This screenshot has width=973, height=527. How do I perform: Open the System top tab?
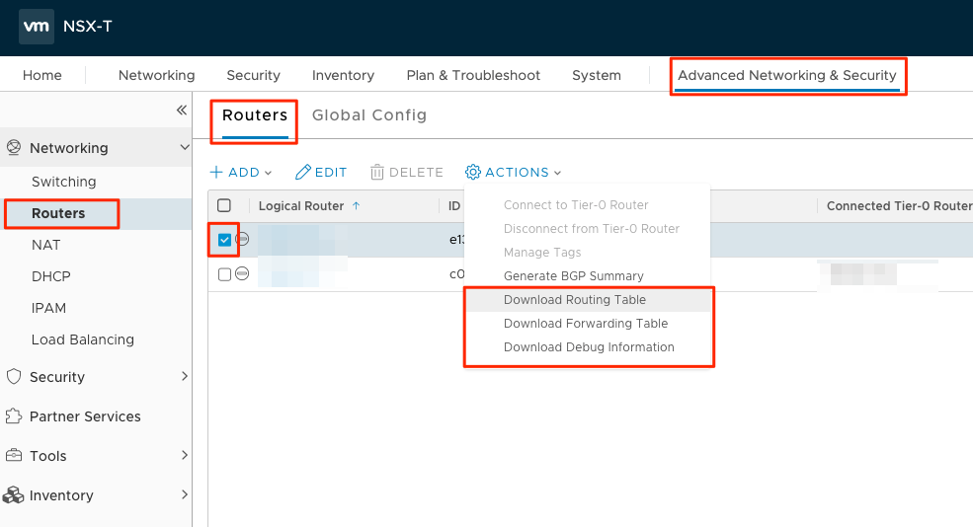[597, 75]
